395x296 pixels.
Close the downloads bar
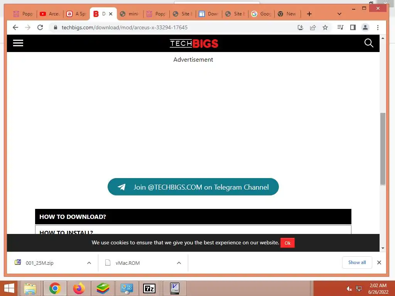(379, 262)
